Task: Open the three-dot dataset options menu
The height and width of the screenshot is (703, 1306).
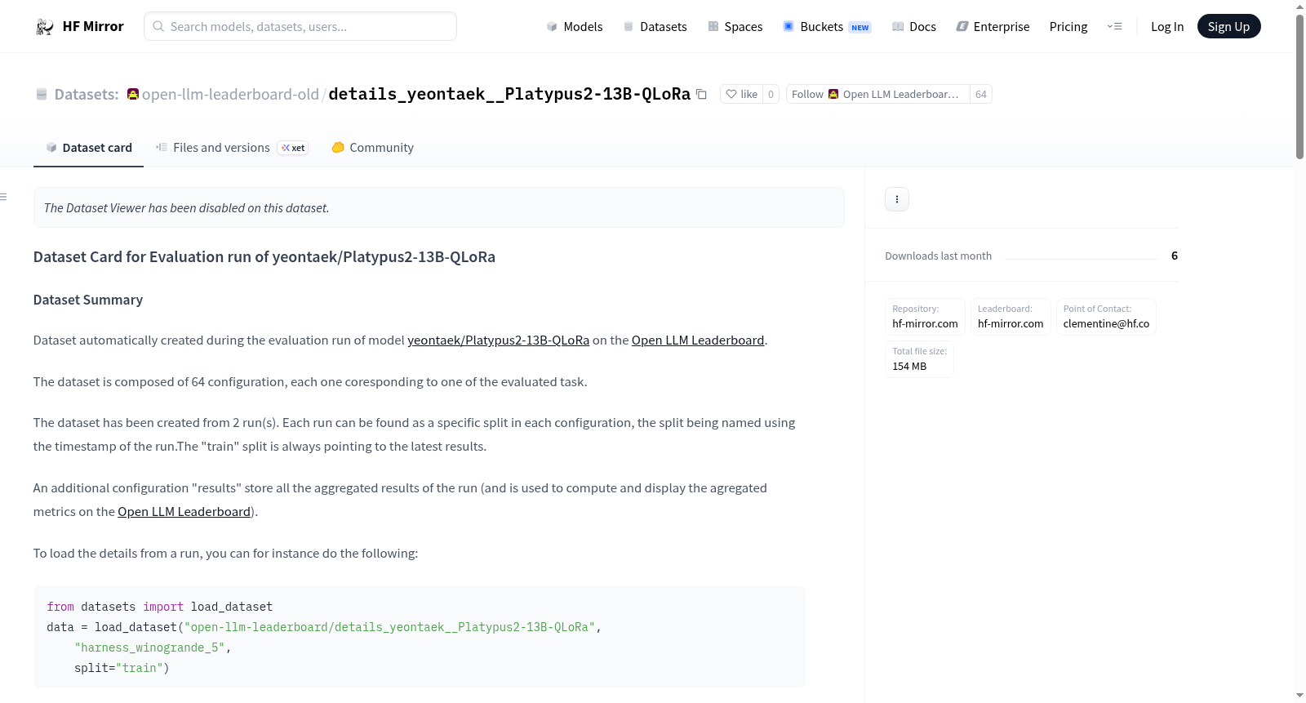Action: click(897, 199)
